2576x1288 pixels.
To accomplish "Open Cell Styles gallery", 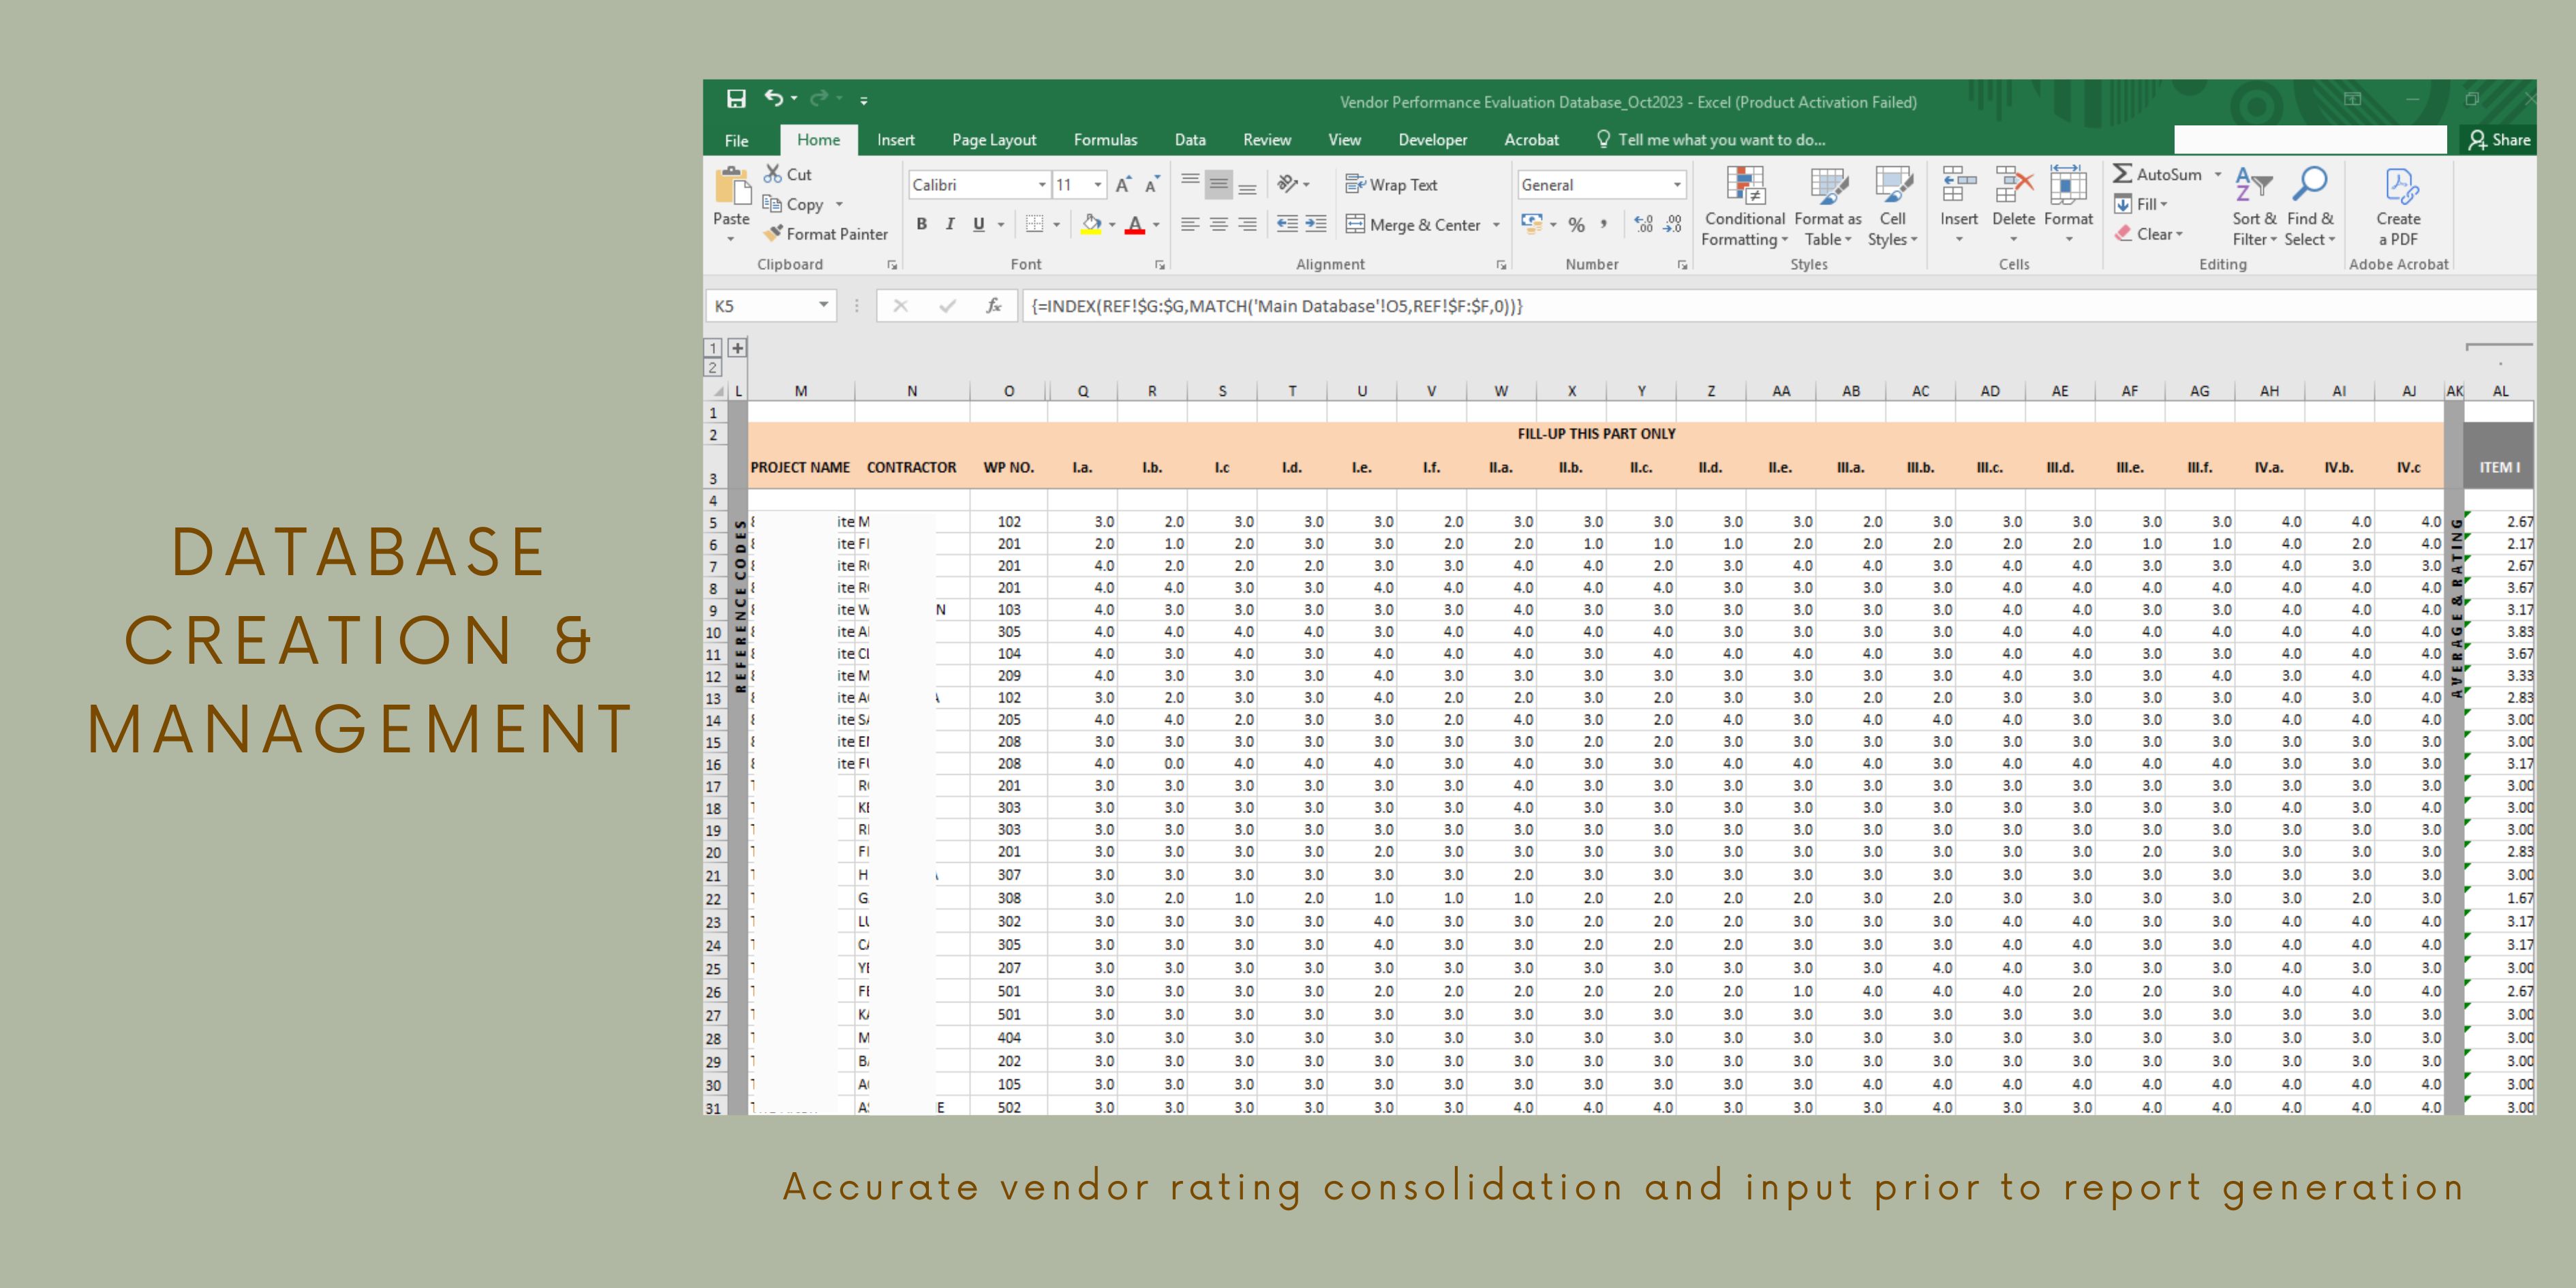I will 1893,207.
